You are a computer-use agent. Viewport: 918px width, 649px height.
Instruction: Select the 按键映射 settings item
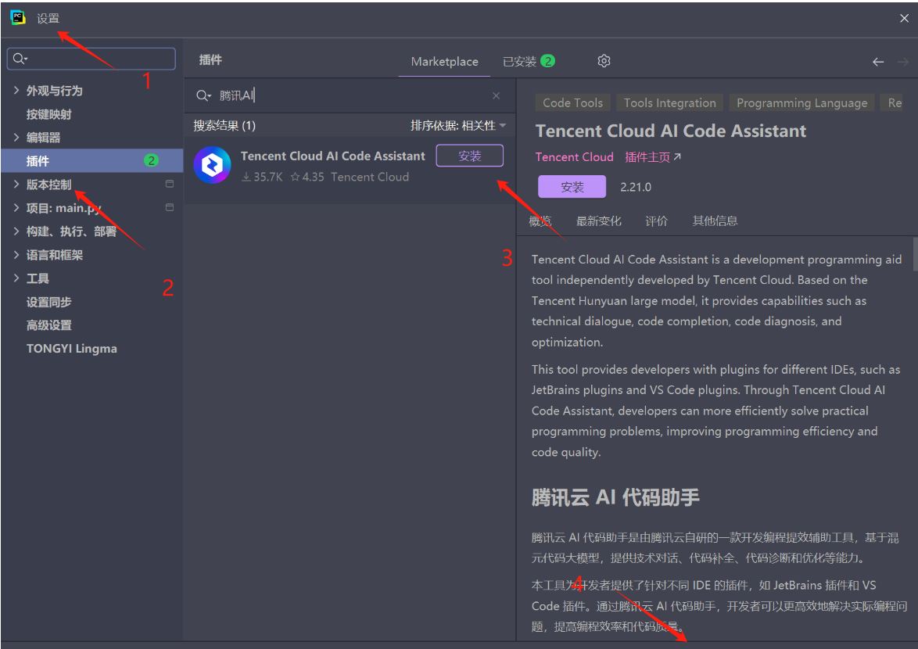point(48,114)
